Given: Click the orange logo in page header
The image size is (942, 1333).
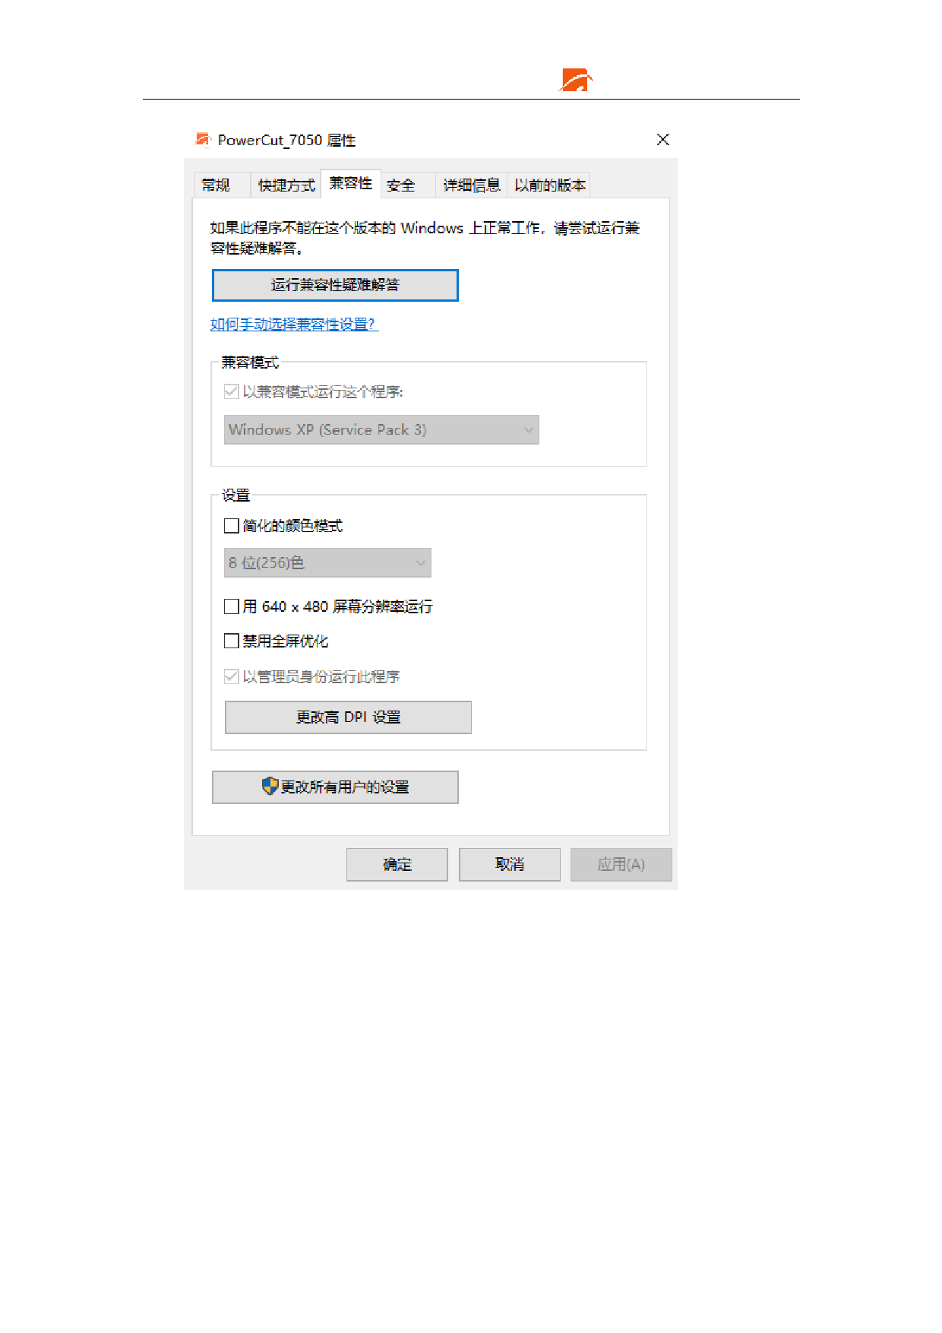Looking at the screenshot, I should coord(576,80).
